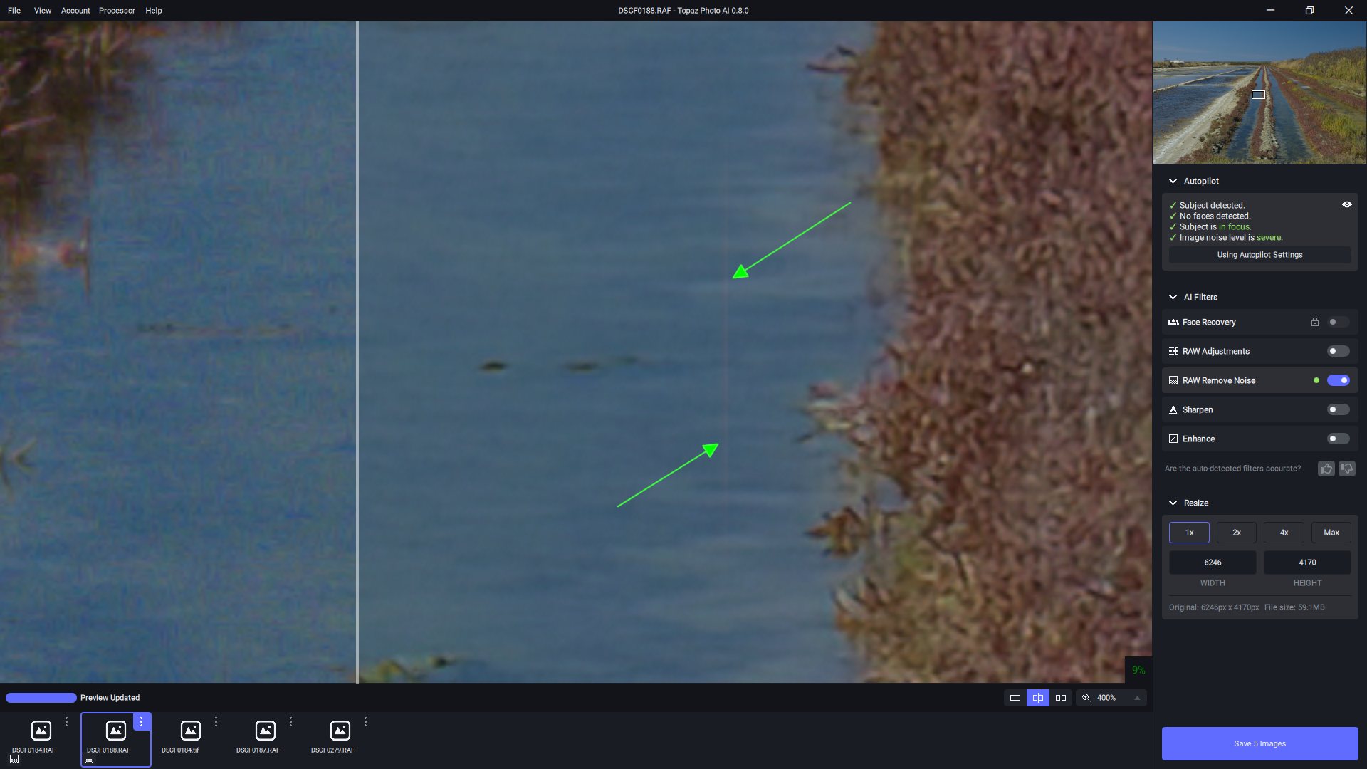Select the split view mode icon
1367x769 pixels.
point(1038,698)
